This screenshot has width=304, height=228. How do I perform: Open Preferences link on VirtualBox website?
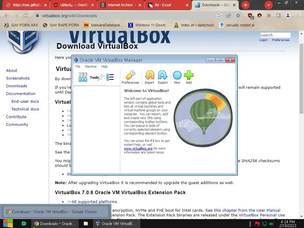click(x=281, y=40)
